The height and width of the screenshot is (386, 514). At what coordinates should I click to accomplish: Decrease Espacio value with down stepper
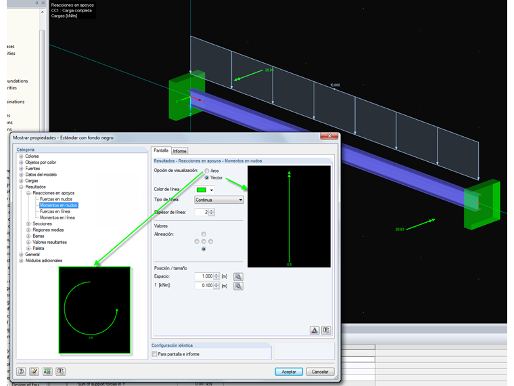click(x=216, y=278)
